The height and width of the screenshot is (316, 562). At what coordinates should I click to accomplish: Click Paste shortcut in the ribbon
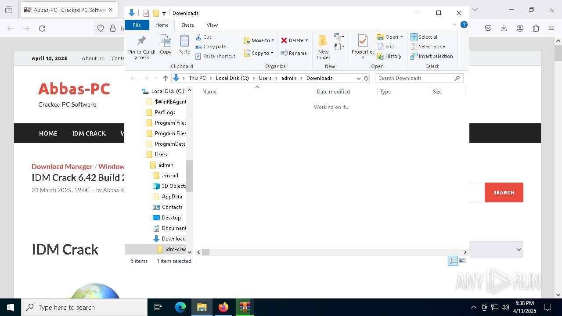click(215, 56)
